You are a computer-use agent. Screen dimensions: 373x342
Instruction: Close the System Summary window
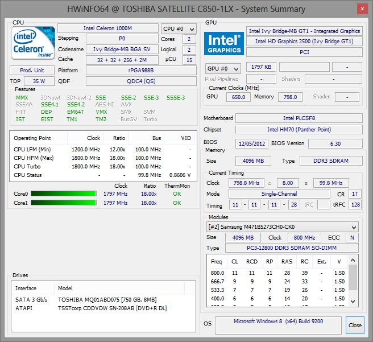[x=362, y=9]
